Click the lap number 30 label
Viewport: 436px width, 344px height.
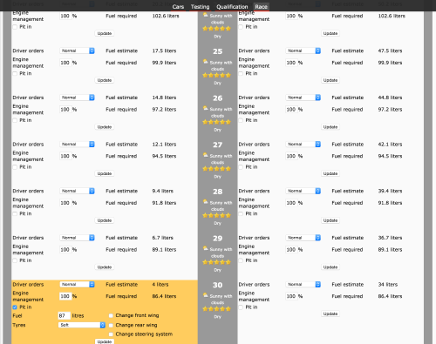(x=217, y=285)
